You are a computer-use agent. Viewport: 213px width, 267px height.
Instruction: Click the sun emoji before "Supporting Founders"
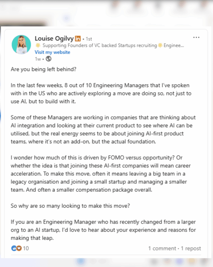click(38, 45)
